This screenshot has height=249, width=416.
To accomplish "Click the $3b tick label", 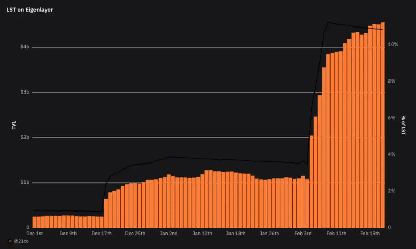I will click(x=24, y=92).
